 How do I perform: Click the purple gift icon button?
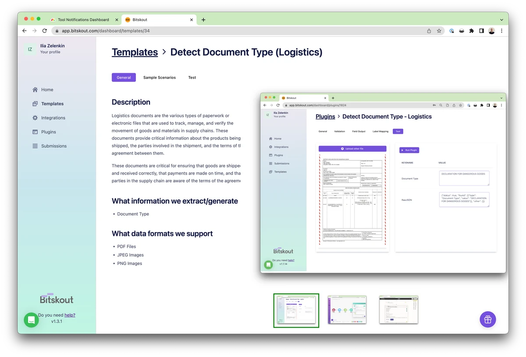point(488,320)
